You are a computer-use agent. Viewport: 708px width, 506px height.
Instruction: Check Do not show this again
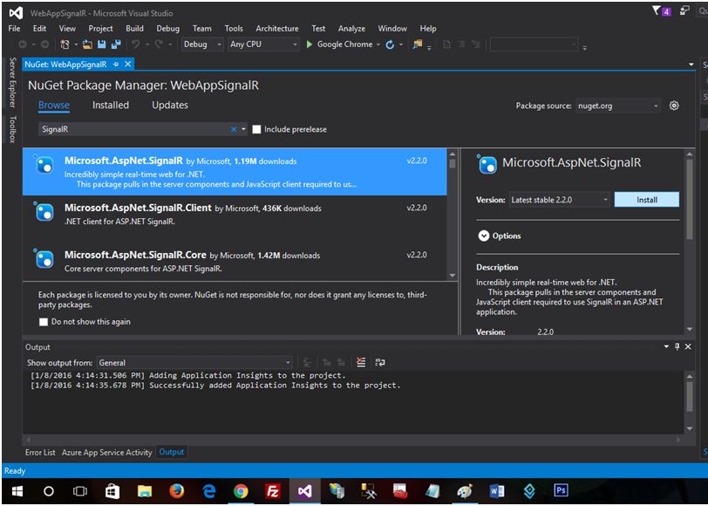point(44,322)
